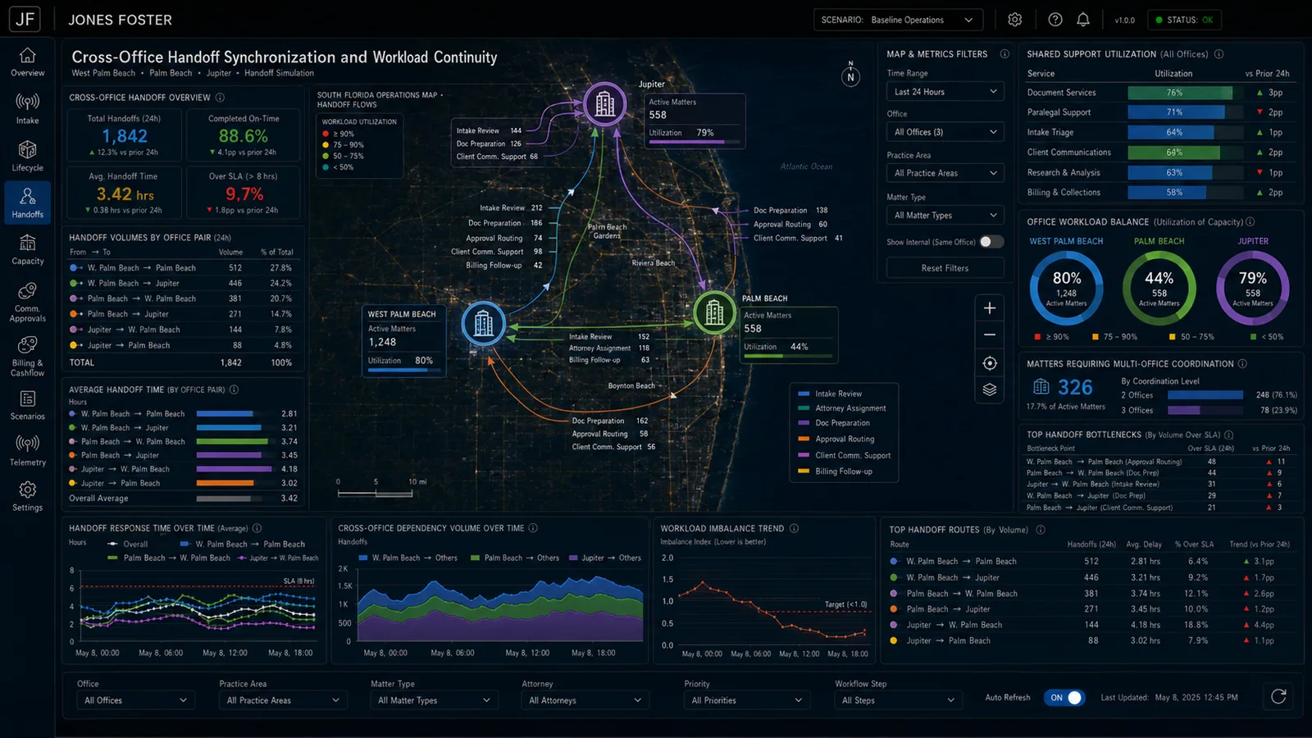
Task: Click the Jupiter office map marker
Action: pos(605,104)
